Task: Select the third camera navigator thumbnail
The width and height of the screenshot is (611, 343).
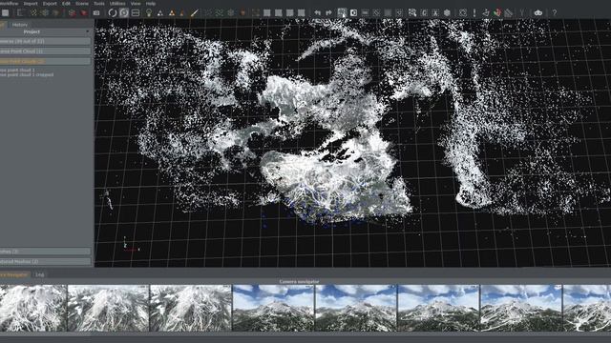Action: point(191,308)
